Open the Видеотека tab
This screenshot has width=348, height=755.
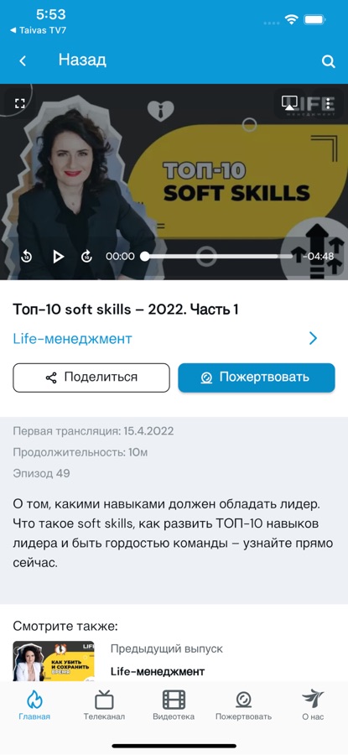point(174,705)
